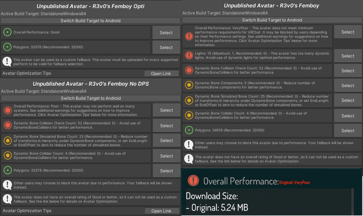
Task: Click yellow icon beside Collider Count in No DPS panel
Action: [8, 155]
